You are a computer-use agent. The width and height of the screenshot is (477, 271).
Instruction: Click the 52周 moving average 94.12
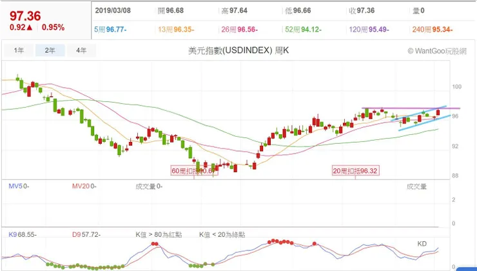click(304, 30)
